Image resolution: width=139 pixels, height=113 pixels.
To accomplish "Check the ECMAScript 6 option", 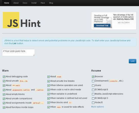I will (93, 90).
